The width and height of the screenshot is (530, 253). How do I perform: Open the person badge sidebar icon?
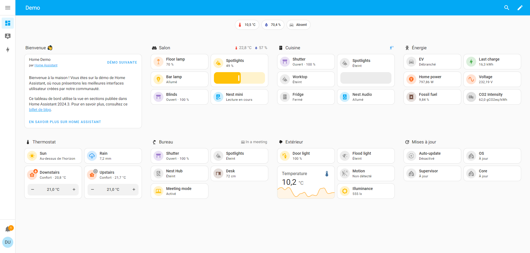[8, 36]
